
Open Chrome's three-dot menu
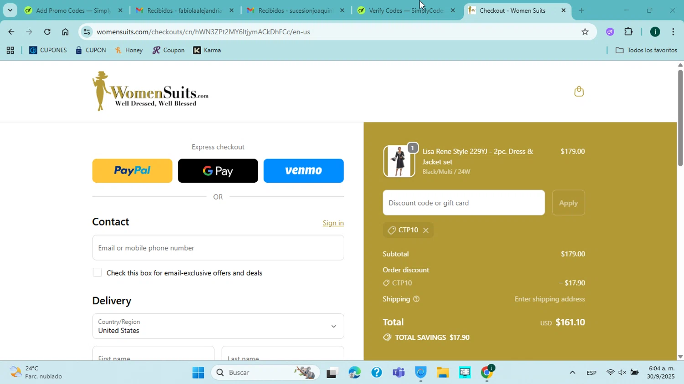(x=673, y=32)
